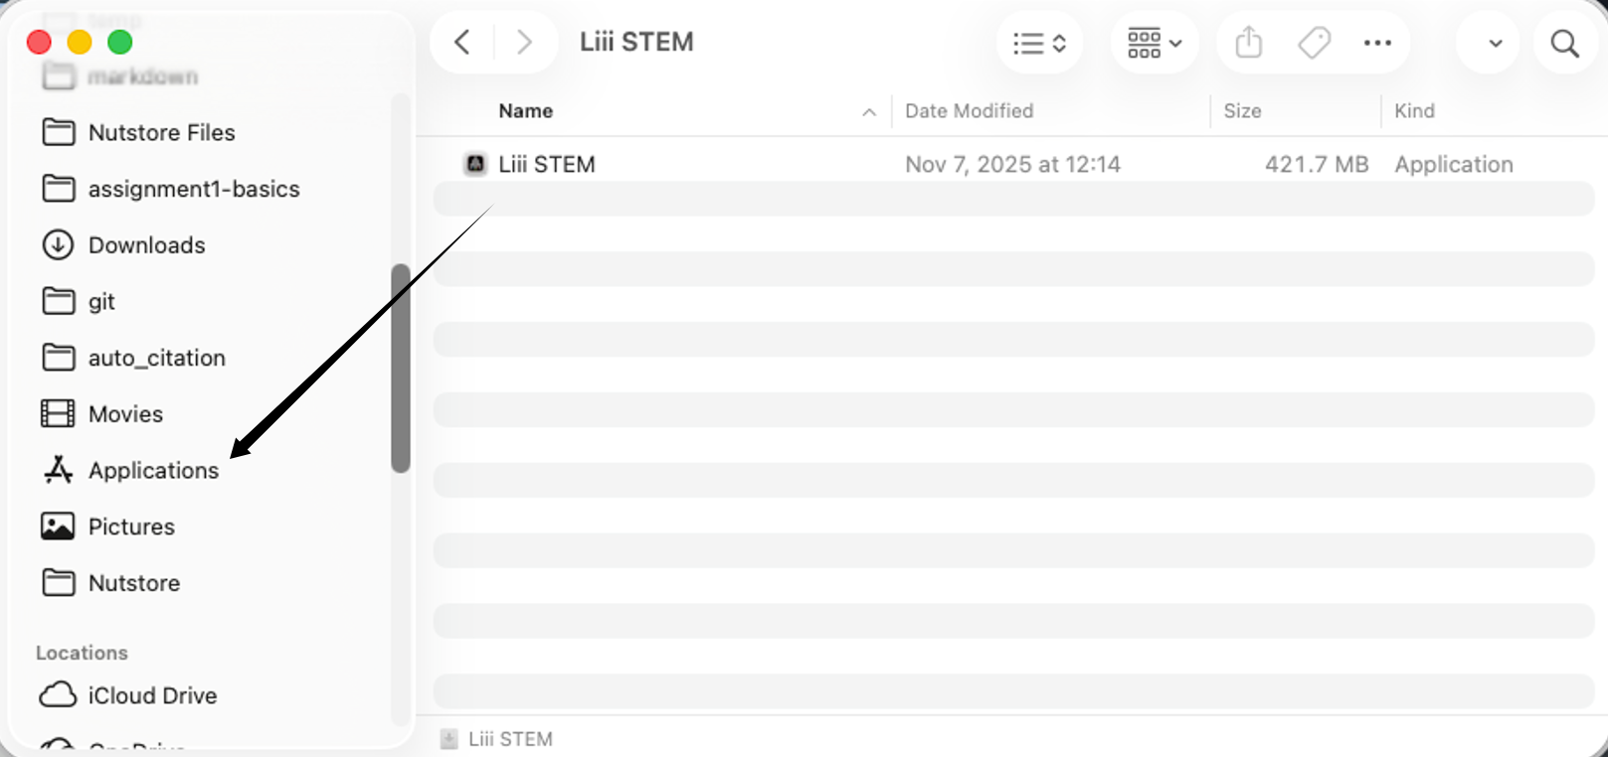Viewport: 1608px width, 757px height.
Task: Open the Liii STEM application icon
Action: point(476,164)
